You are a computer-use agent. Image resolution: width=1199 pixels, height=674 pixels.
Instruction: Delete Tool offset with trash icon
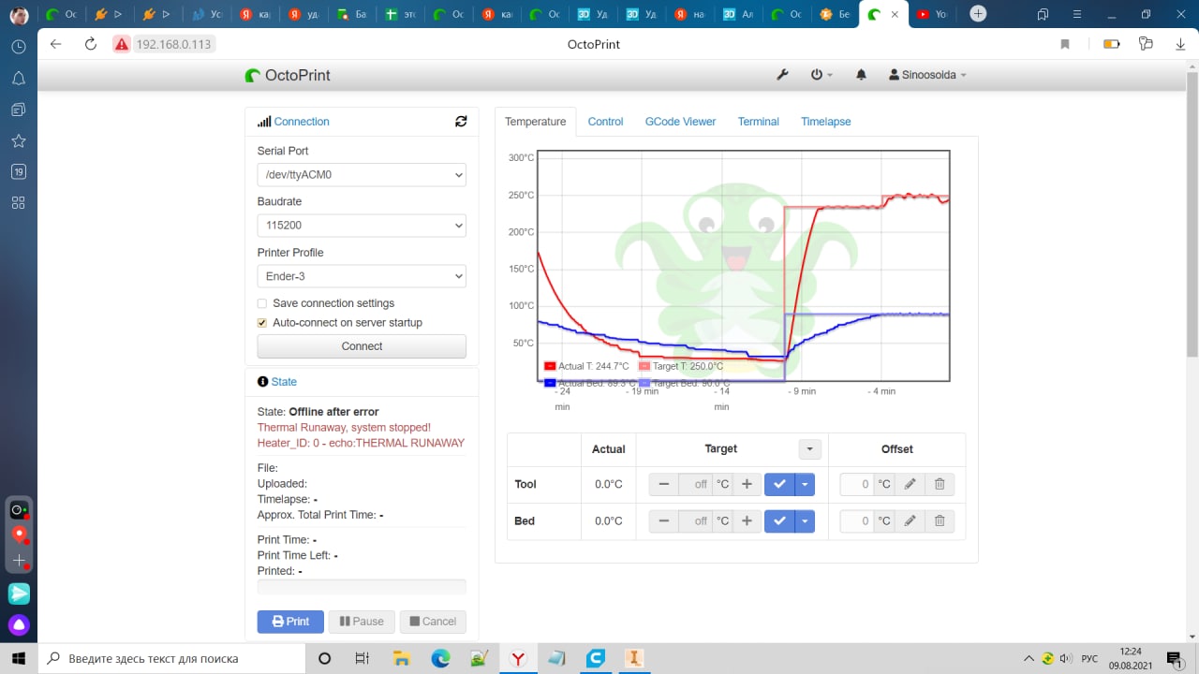click(x=940, y=484)
